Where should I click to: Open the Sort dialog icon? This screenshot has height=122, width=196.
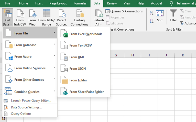tap(160, 13)
